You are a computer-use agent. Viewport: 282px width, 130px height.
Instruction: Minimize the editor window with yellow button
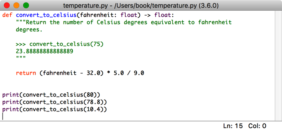17,5
